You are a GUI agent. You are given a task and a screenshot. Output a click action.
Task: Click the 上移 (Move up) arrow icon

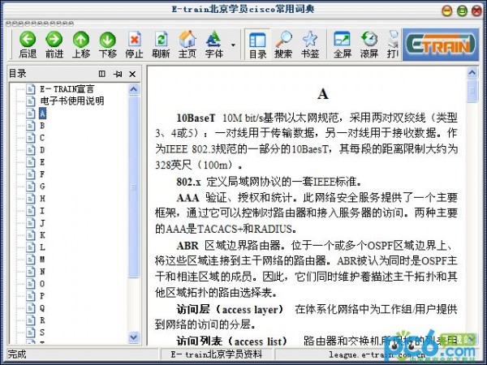click(x=81, y=40)
